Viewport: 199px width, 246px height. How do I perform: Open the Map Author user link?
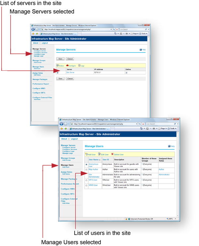pos(93,169)
